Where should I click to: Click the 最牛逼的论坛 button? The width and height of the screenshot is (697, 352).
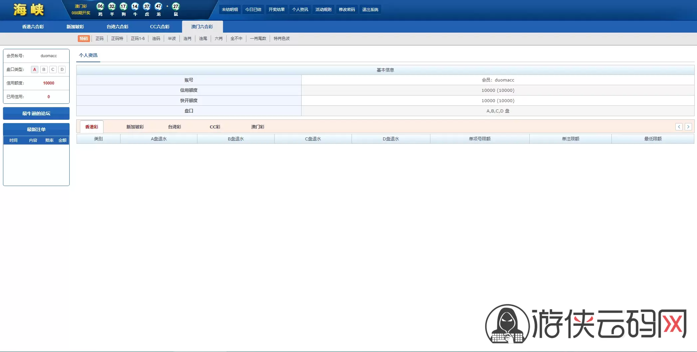tap(36, 113)
